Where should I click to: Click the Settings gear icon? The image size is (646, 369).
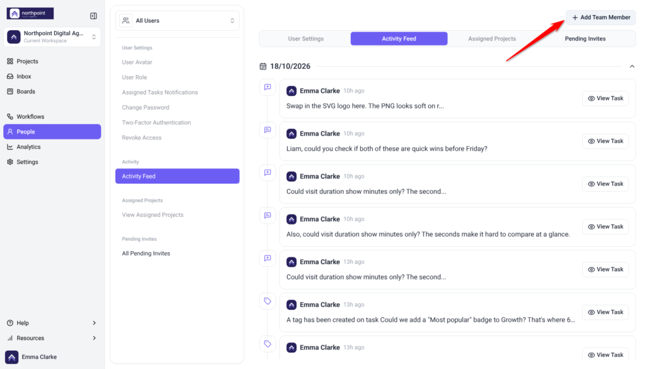coord(10,162)
